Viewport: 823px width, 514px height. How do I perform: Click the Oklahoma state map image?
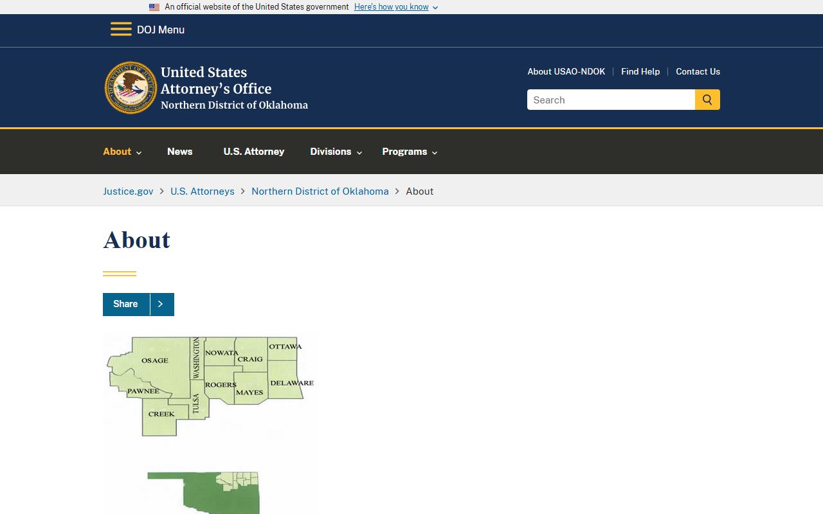pos(203,492)
